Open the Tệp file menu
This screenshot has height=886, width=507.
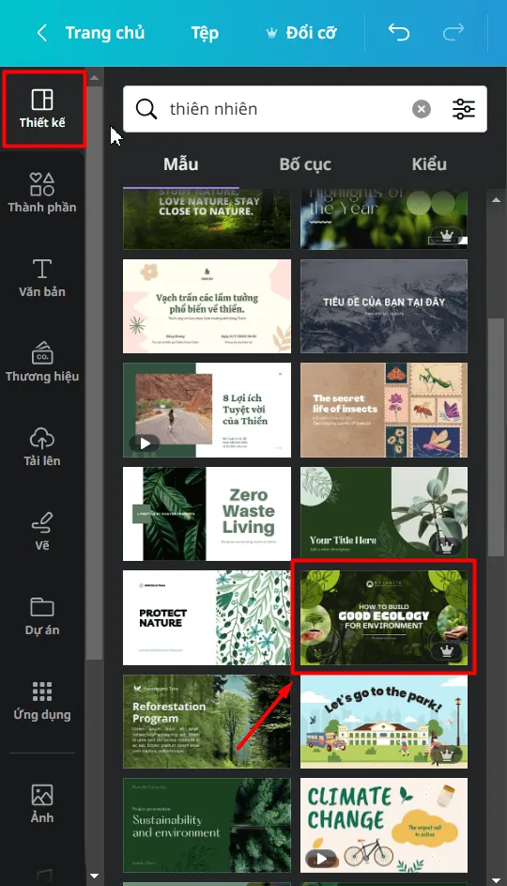point(205,33)
